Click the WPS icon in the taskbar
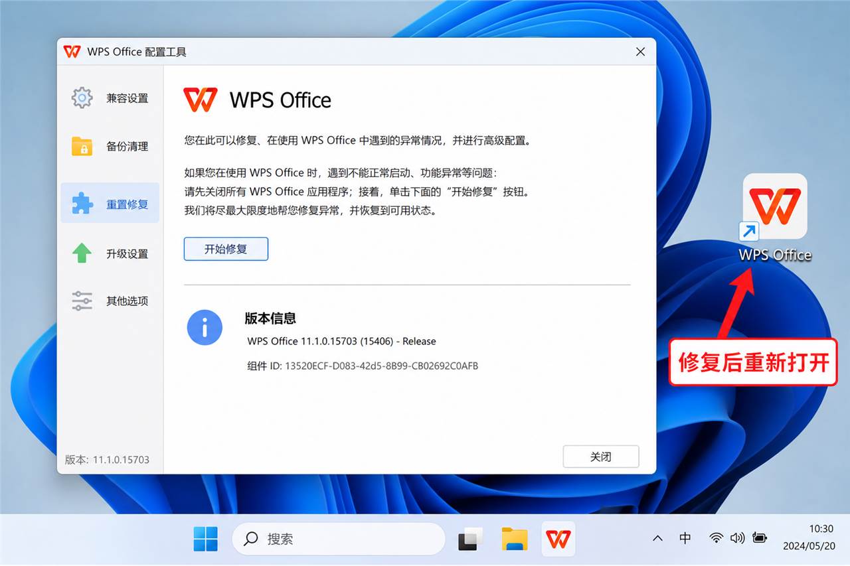Viewport: 850px width, 566px height. 558,539
